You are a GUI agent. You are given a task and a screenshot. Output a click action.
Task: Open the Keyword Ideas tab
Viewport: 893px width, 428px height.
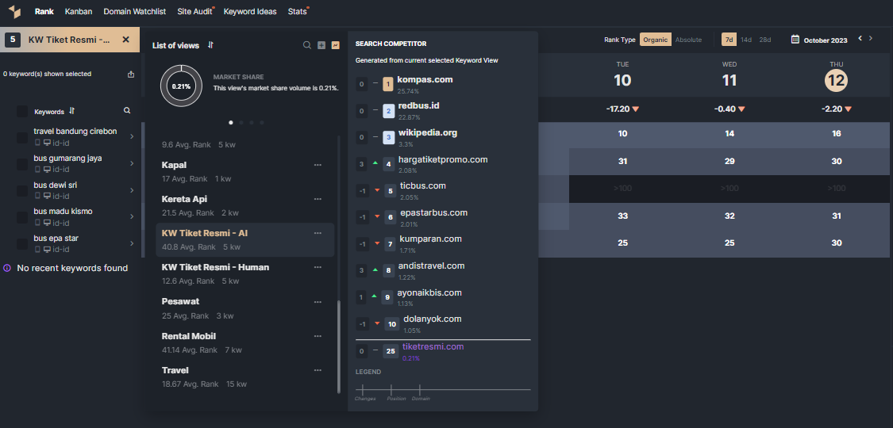[x=250, y=11]
